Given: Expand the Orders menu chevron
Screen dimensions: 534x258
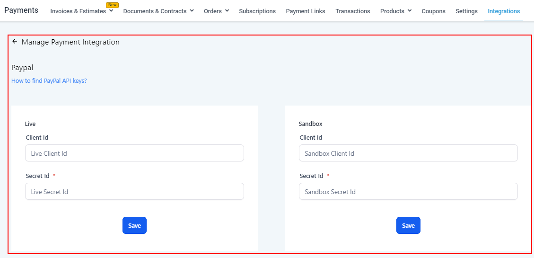Looking at the screenshot, I should tap(227, 10).
